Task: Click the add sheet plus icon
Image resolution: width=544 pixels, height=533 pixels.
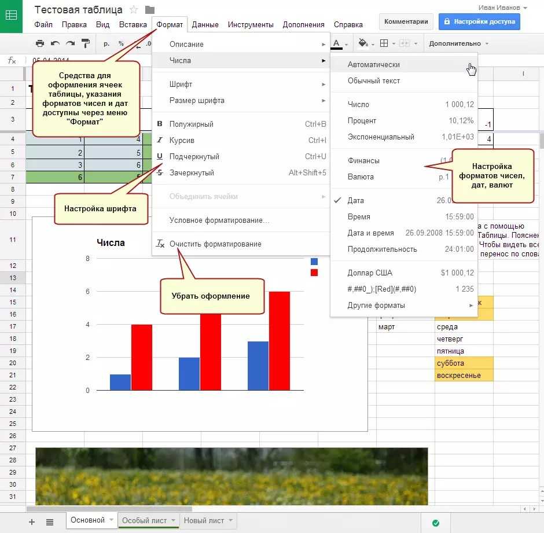Action: click(32, 521)
